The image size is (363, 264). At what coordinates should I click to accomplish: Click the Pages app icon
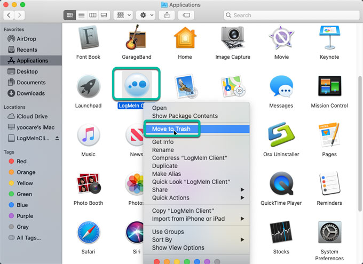(x=329, y=135)
